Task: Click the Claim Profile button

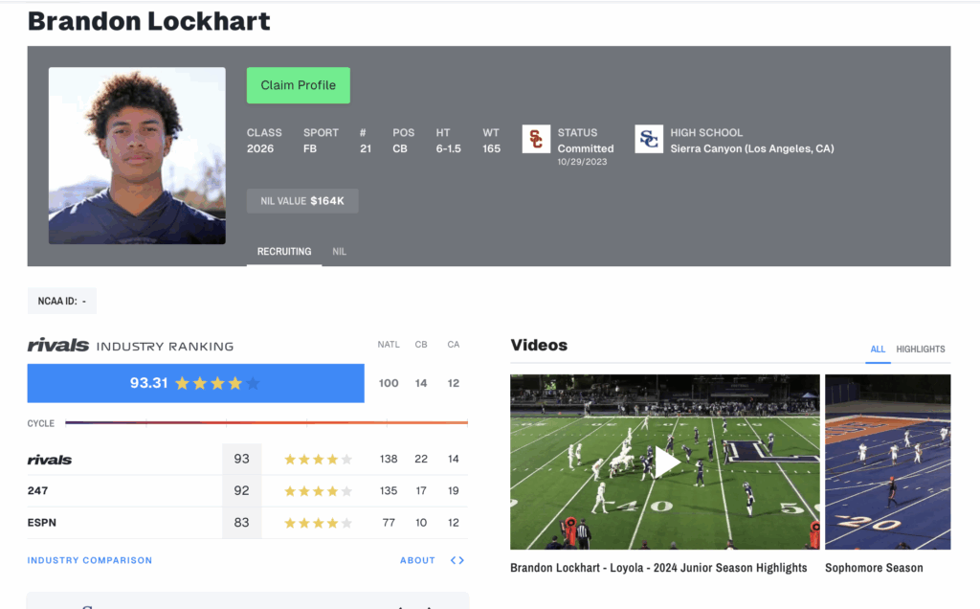Action: tap(298, 85)
